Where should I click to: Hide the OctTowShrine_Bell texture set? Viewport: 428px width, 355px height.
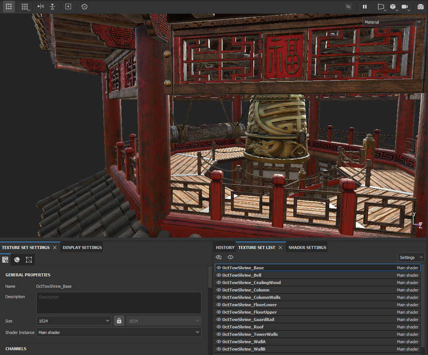tap(219, 275)
